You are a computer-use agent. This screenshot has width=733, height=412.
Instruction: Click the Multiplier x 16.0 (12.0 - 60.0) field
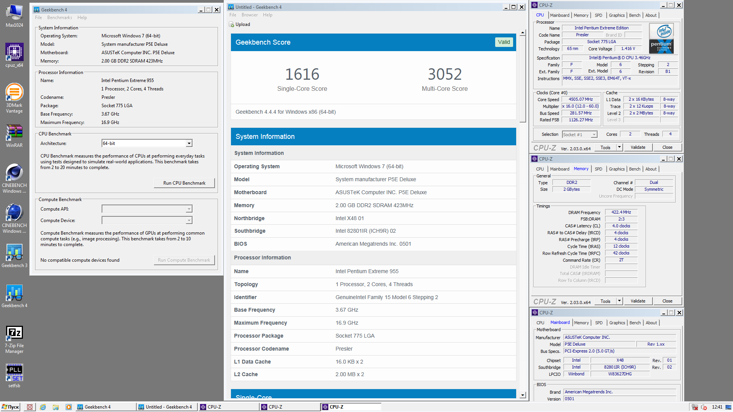tap(580, 106)
